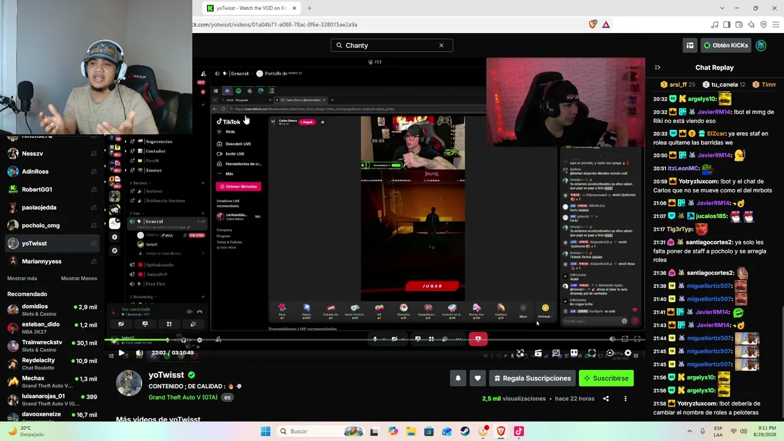Open recommended channel Trainwreckstv
Image resolution: width=784 pixels, height=441 pixels.
pyautogui.click(x=52, y=345)
